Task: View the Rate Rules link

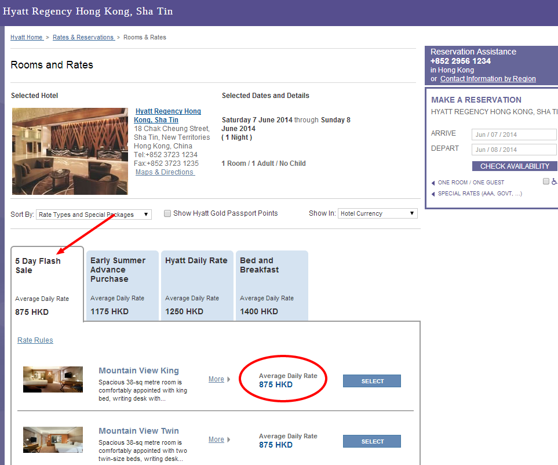Action: [35, 340]
